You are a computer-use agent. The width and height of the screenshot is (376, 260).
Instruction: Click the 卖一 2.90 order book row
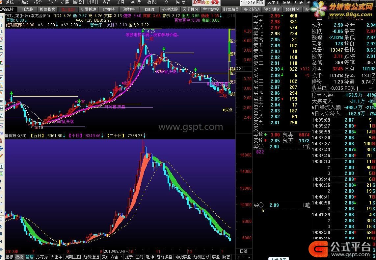click(x=282, y=69)
